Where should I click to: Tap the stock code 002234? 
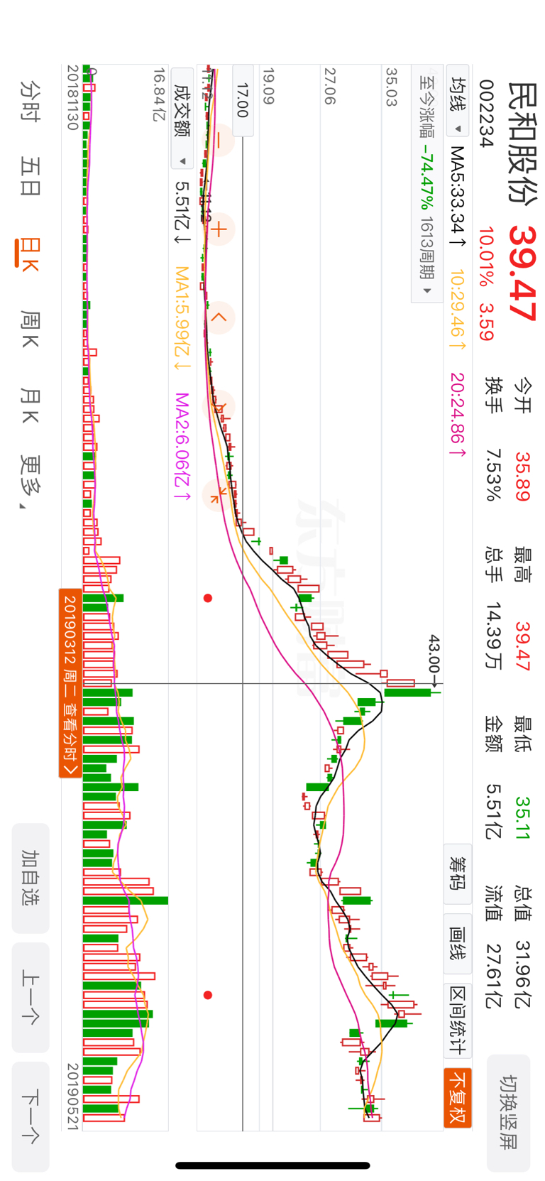coord(486,114)
